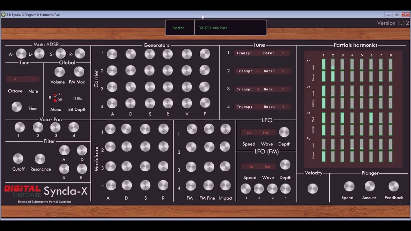Screen dimensions: 411x231
Task: Open the LFO (FM) Sine wave selector
Action: pos(267,167)
